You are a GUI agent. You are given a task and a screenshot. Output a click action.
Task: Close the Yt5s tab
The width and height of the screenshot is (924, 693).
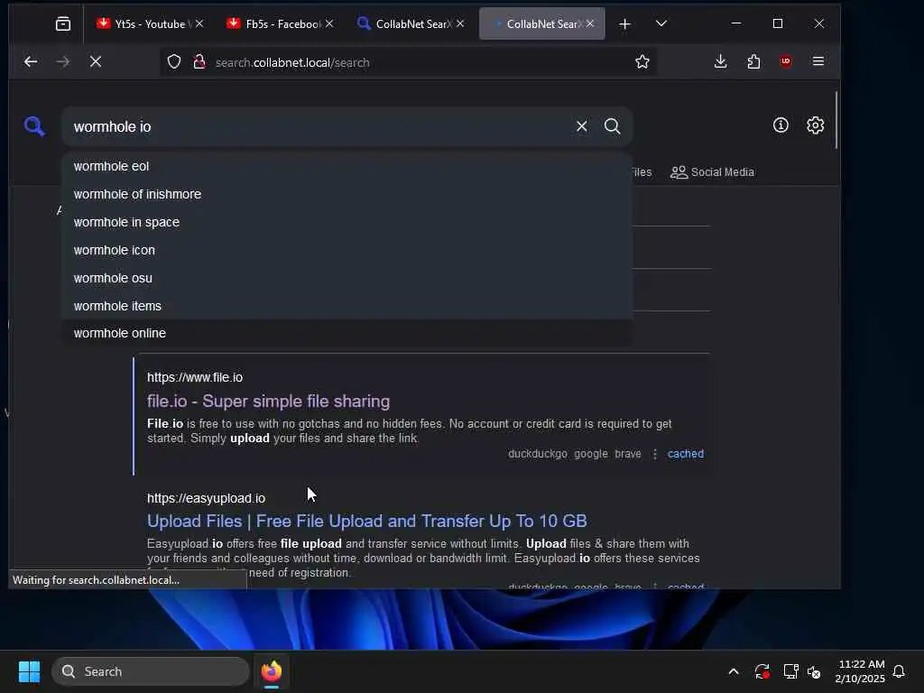pos(199,23)
